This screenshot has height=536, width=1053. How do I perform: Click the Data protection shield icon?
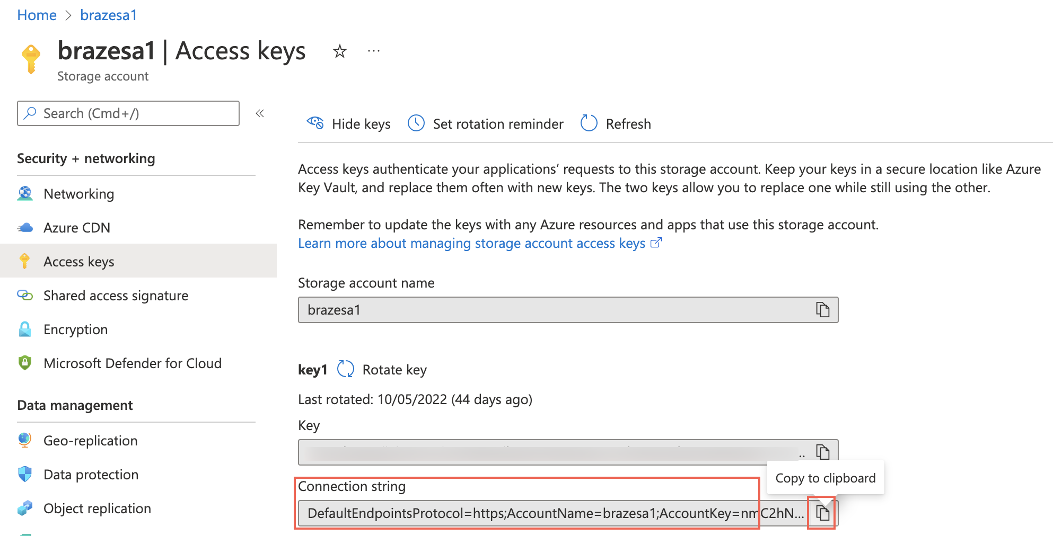25,474
